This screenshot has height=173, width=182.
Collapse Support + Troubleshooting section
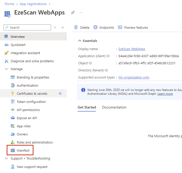click(x=7, y=159)
